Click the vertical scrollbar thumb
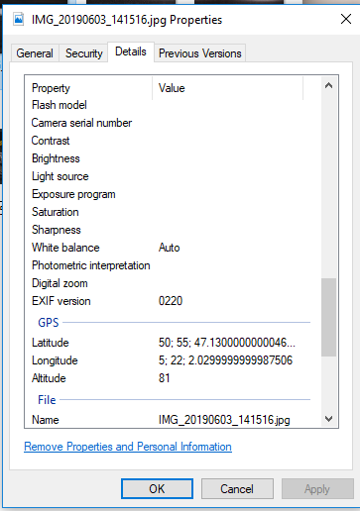This screenshot has width=360, height=511. pos(328,317)
